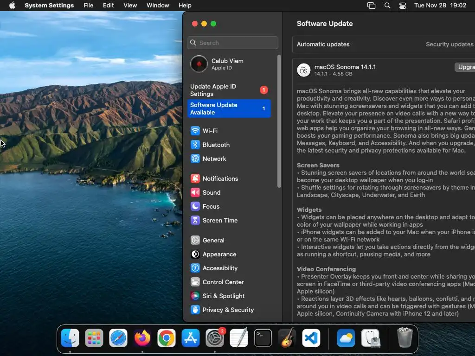Screen dimensions: 475x356
Task: Click the green zoom button
Action: coord(213,24)
